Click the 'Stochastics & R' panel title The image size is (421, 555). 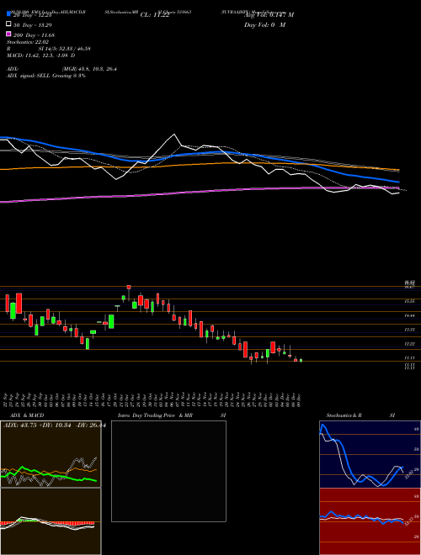[x=344, y=415]
